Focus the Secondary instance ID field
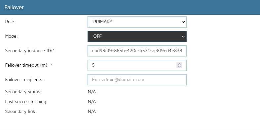Screen dimensions: 260x131 [137, 51]
